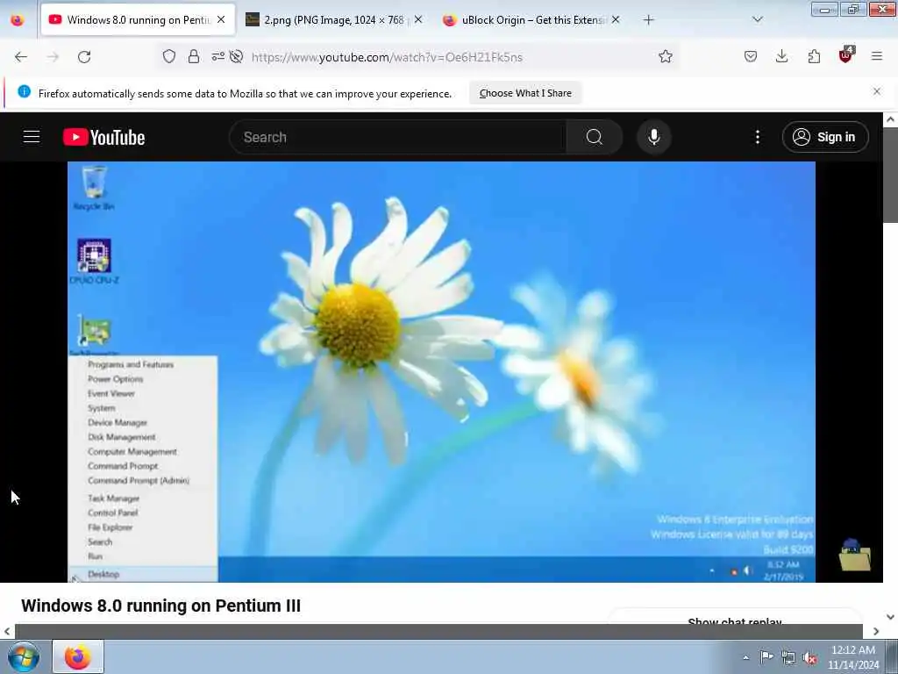Click the horizontal scrollbar left arrow

pyautogui.click(x=7, y=631)
